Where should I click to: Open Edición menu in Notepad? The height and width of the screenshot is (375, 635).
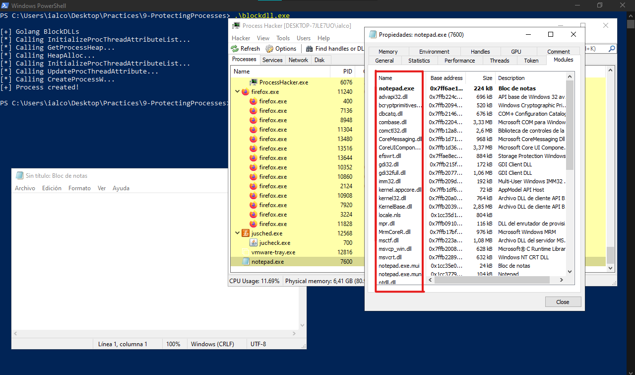pyautogui.click(x=52, y=188)
